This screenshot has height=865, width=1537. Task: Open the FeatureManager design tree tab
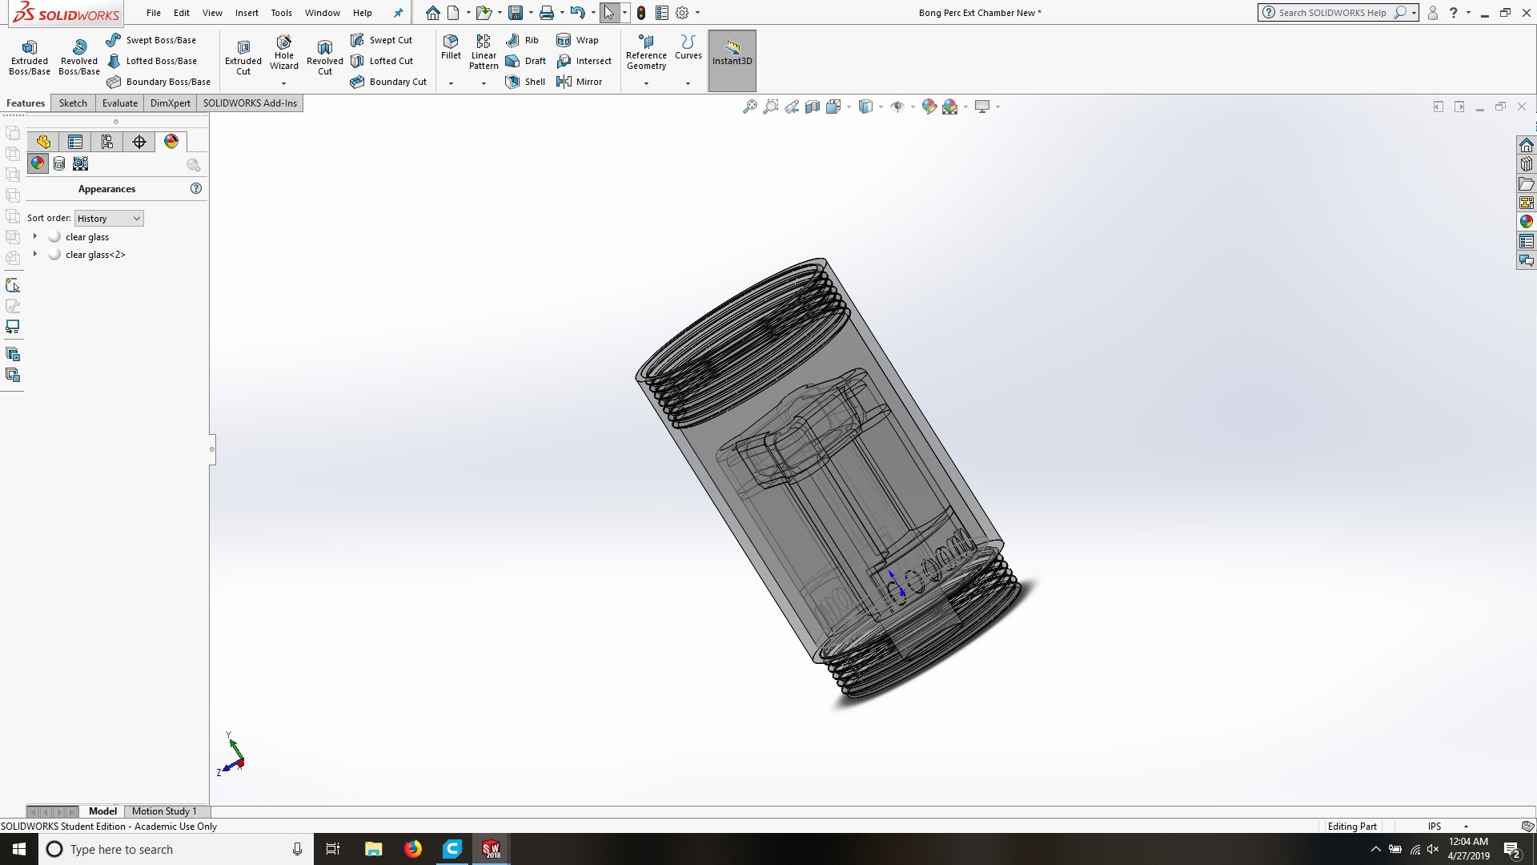pos(43,142)
